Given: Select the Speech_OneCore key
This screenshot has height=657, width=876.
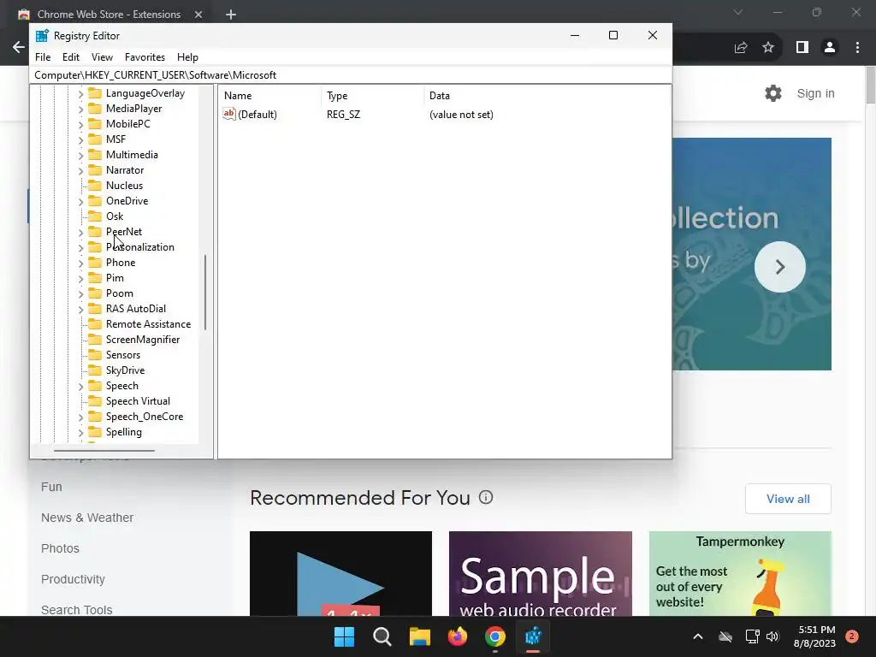Looking at the screenshot, I should click(x=145, y=417).
